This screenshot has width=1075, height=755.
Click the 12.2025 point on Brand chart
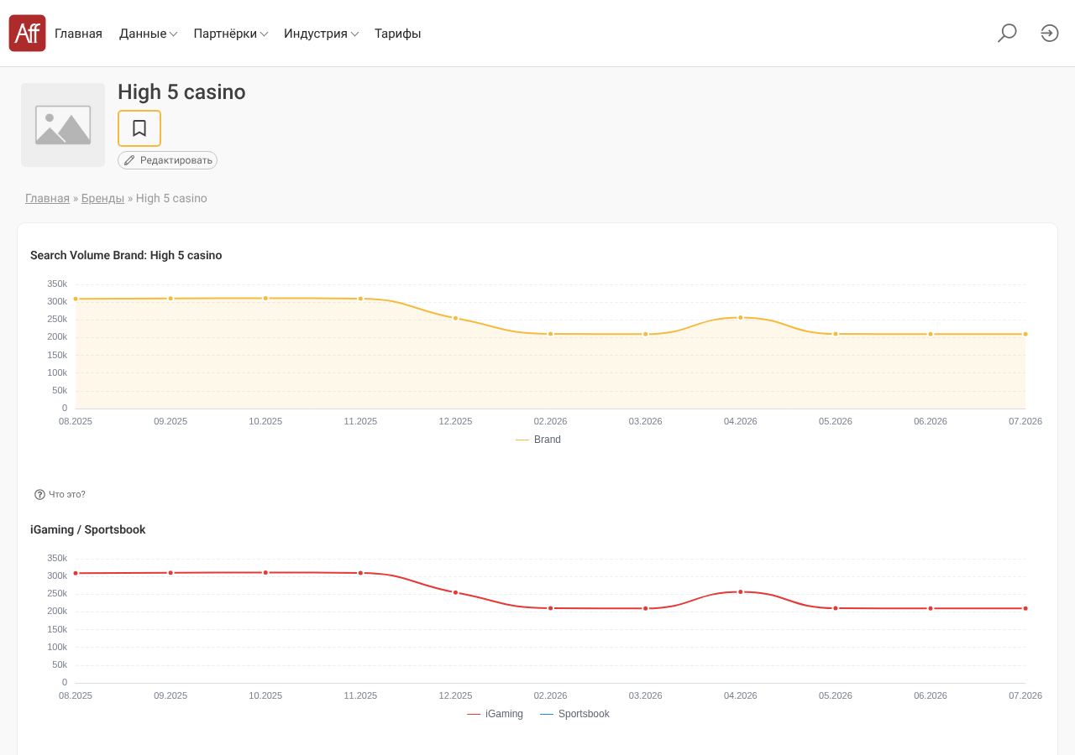coord(456,318)
